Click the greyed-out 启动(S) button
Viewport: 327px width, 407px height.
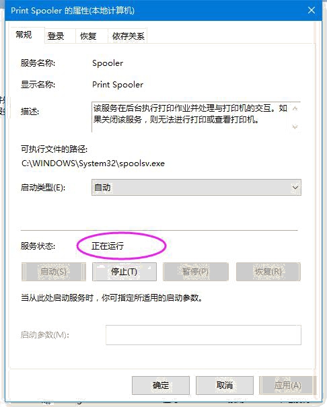pos(54,272)
